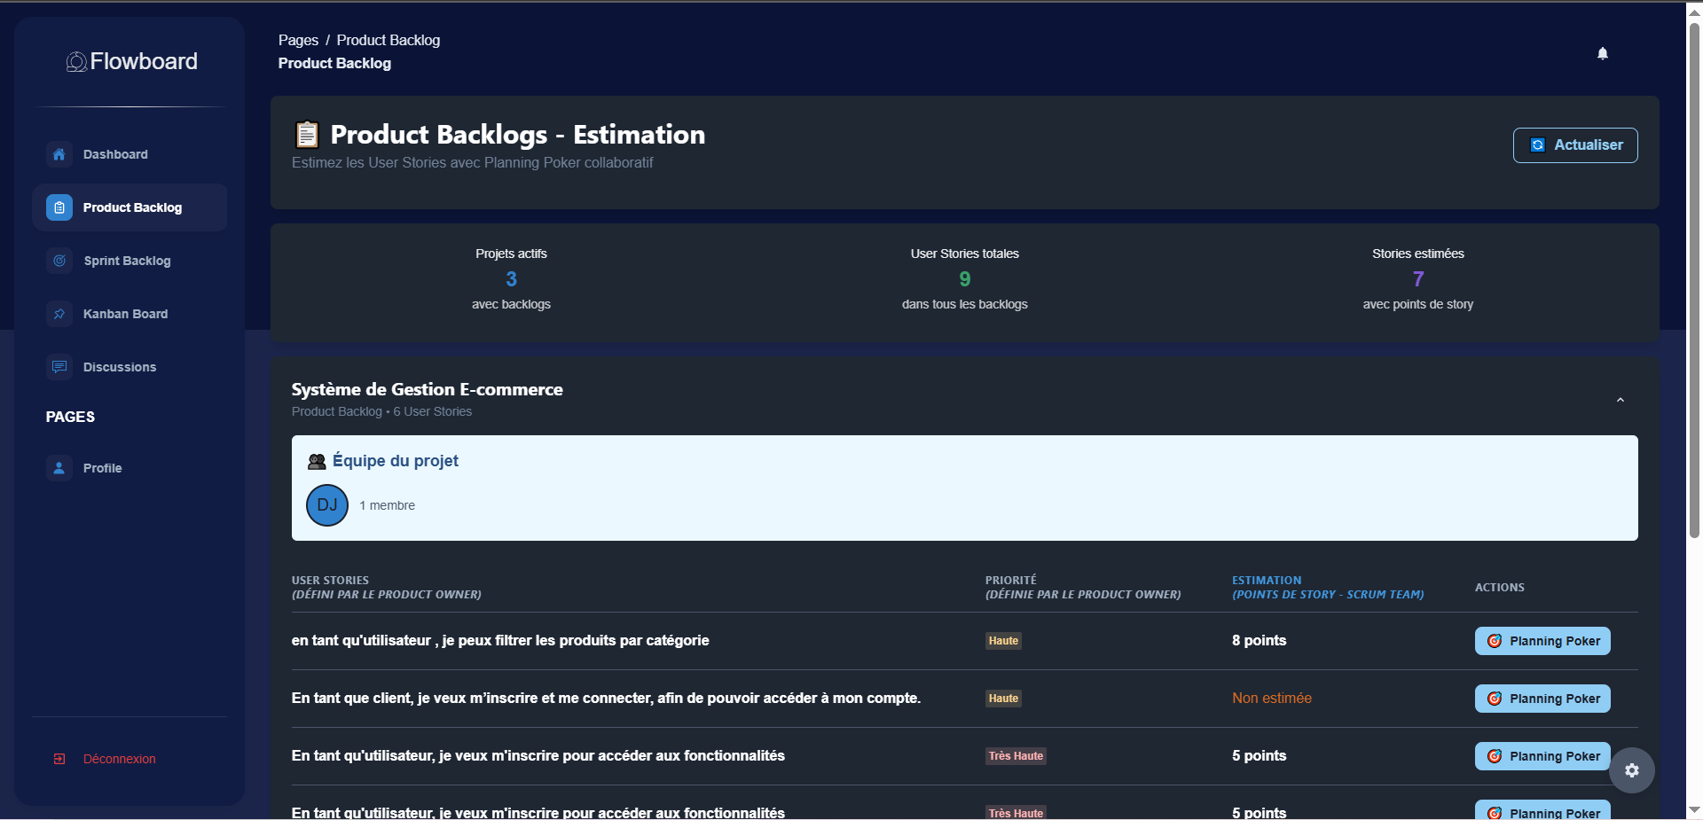
Task: Click the PRIORITÉ column header
Action: coord(1083,587)
